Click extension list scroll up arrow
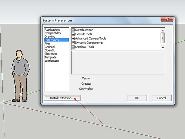This screenshot has width=185, height=139. pos(163,30)
